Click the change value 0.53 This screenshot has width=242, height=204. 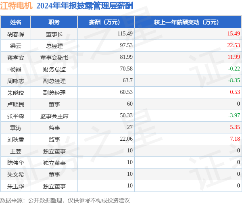coord(235,92)
